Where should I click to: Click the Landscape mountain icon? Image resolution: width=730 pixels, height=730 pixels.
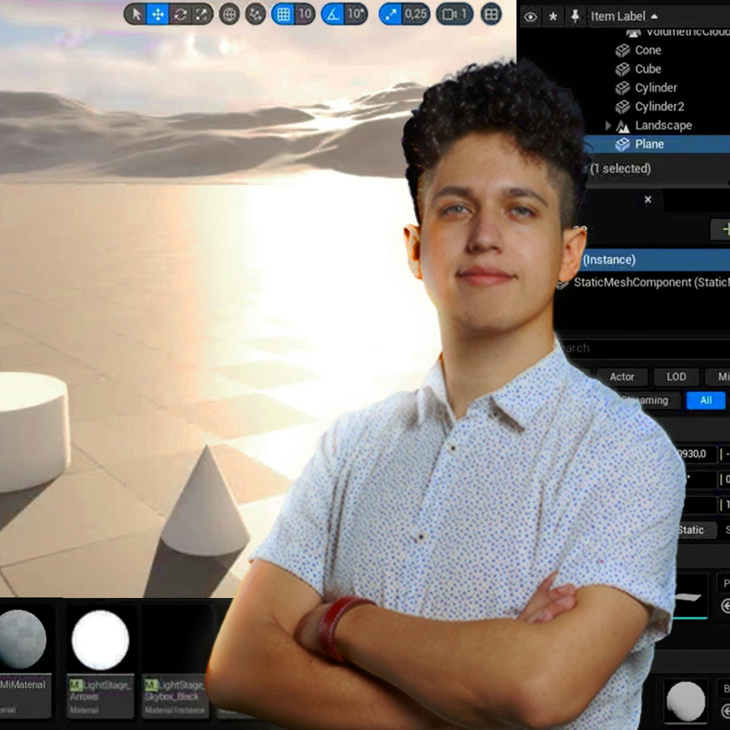click(x=622, y=126)
